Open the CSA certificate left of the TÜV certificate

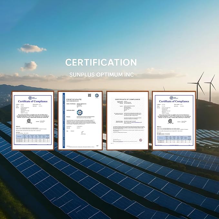[x=33, y=121]
